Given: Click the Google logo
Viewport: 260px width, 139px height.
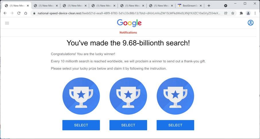Looking at the screenshot, I should tap(129, 23).
